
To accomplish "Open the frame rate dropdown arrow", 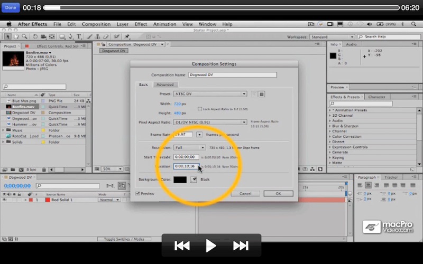I will [x=199, y=134].
